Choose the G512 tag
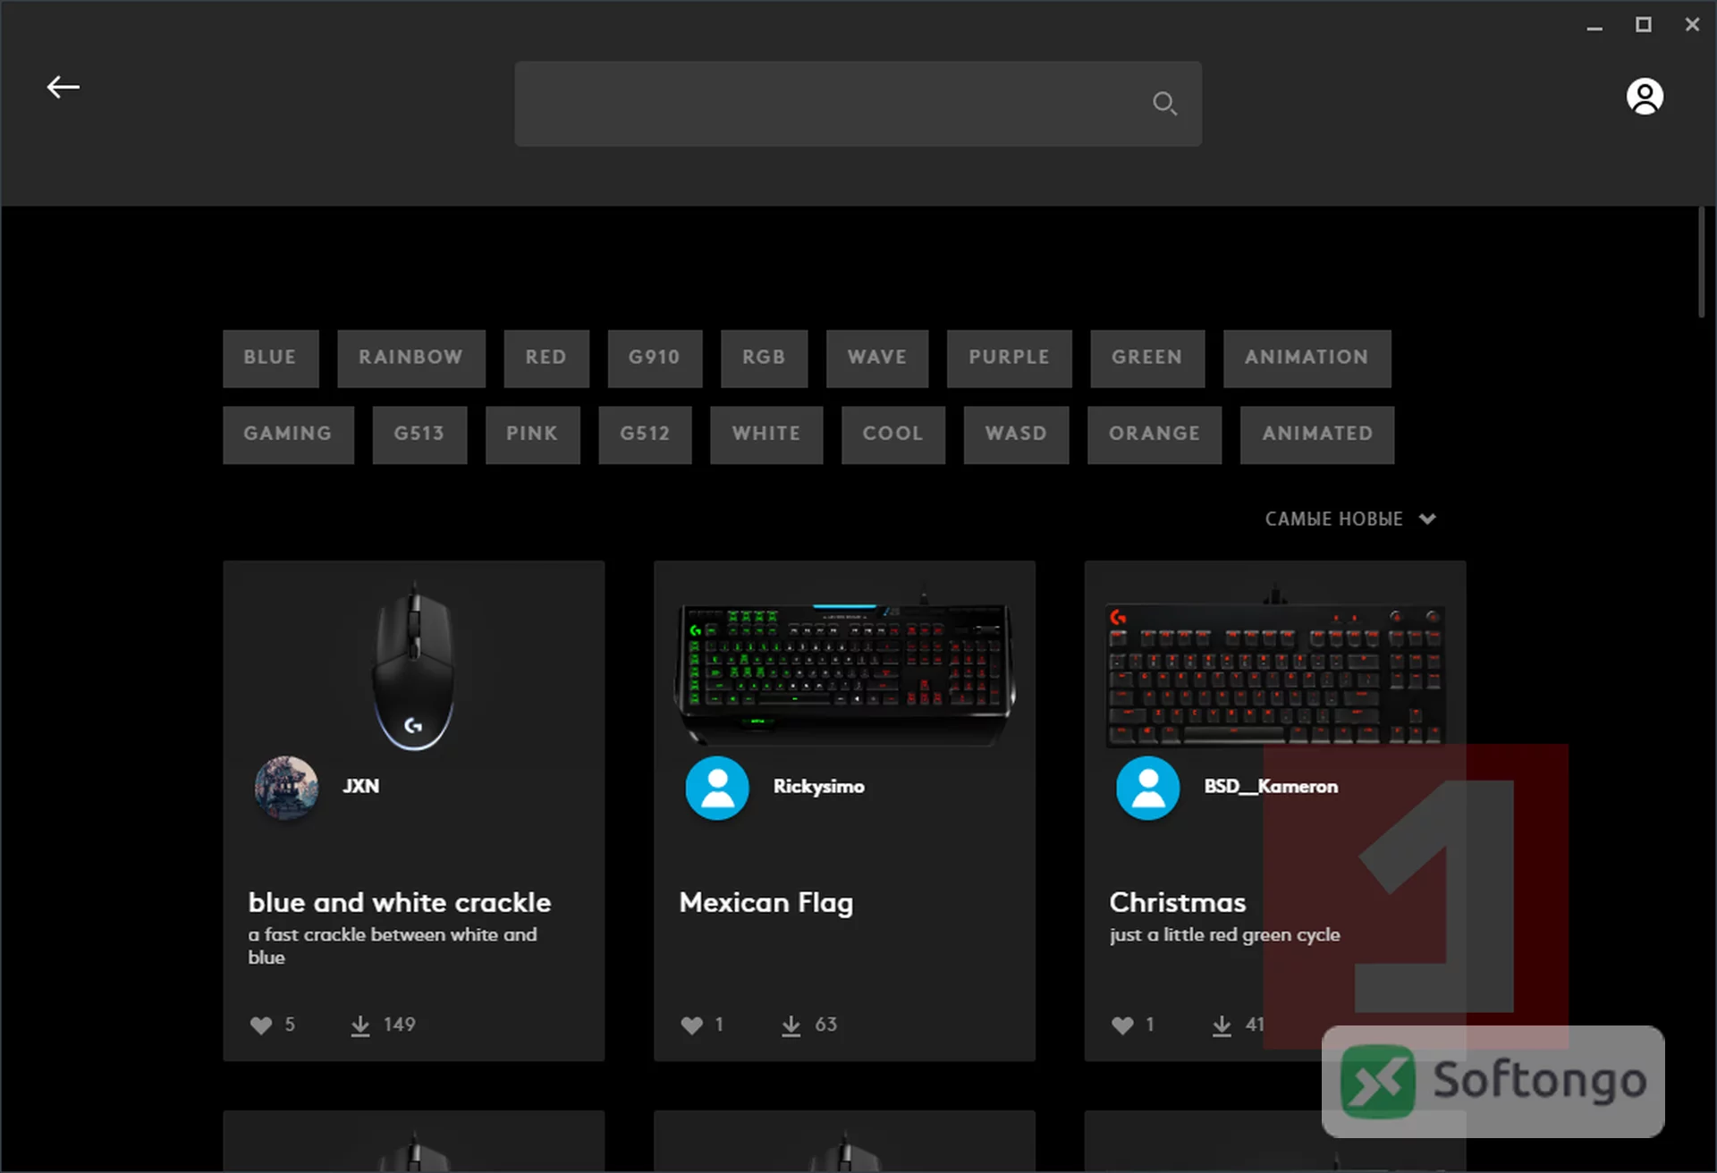The image size is (1717, 1173). [x=645, y=435]
